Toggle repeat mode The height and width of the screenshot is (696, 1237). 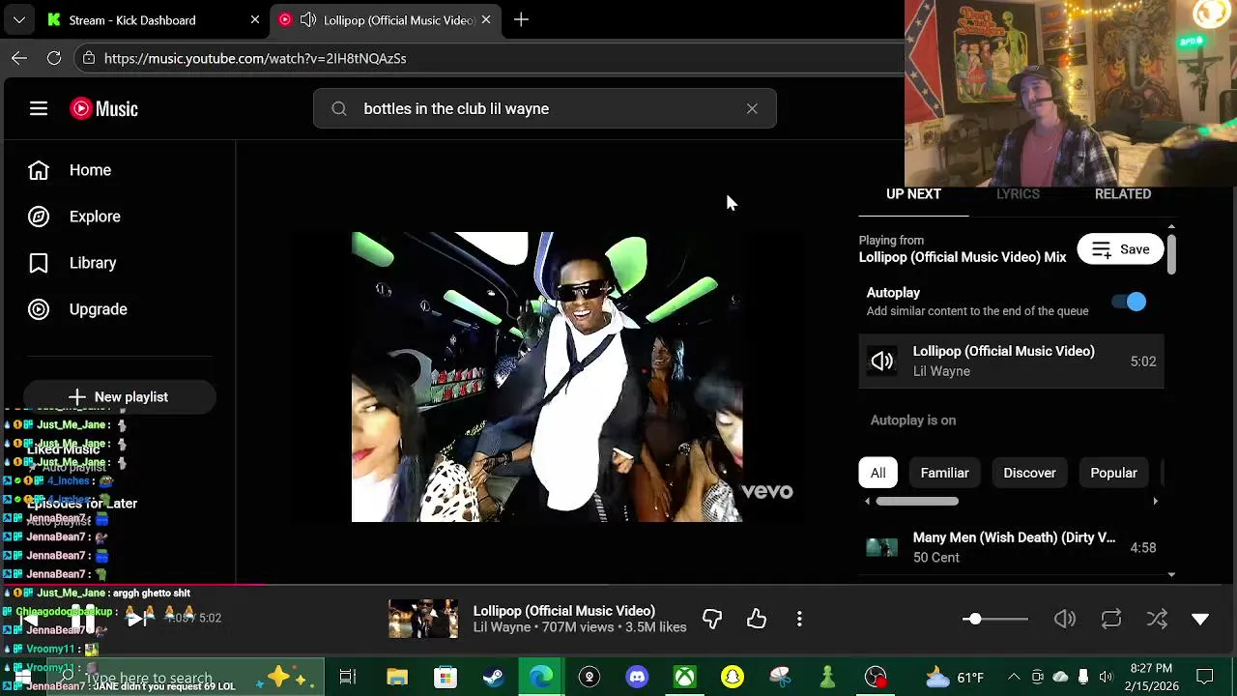(x=1111, y=619)
